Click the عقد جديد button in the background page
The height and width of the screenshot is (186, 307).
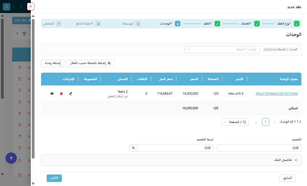pos(21,20)
